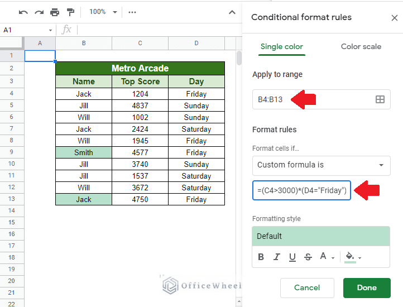Image resolution: width=403 pixels, height=307 pixels.
Task: Click the cell with score 3672
Action: click(140, 188)
